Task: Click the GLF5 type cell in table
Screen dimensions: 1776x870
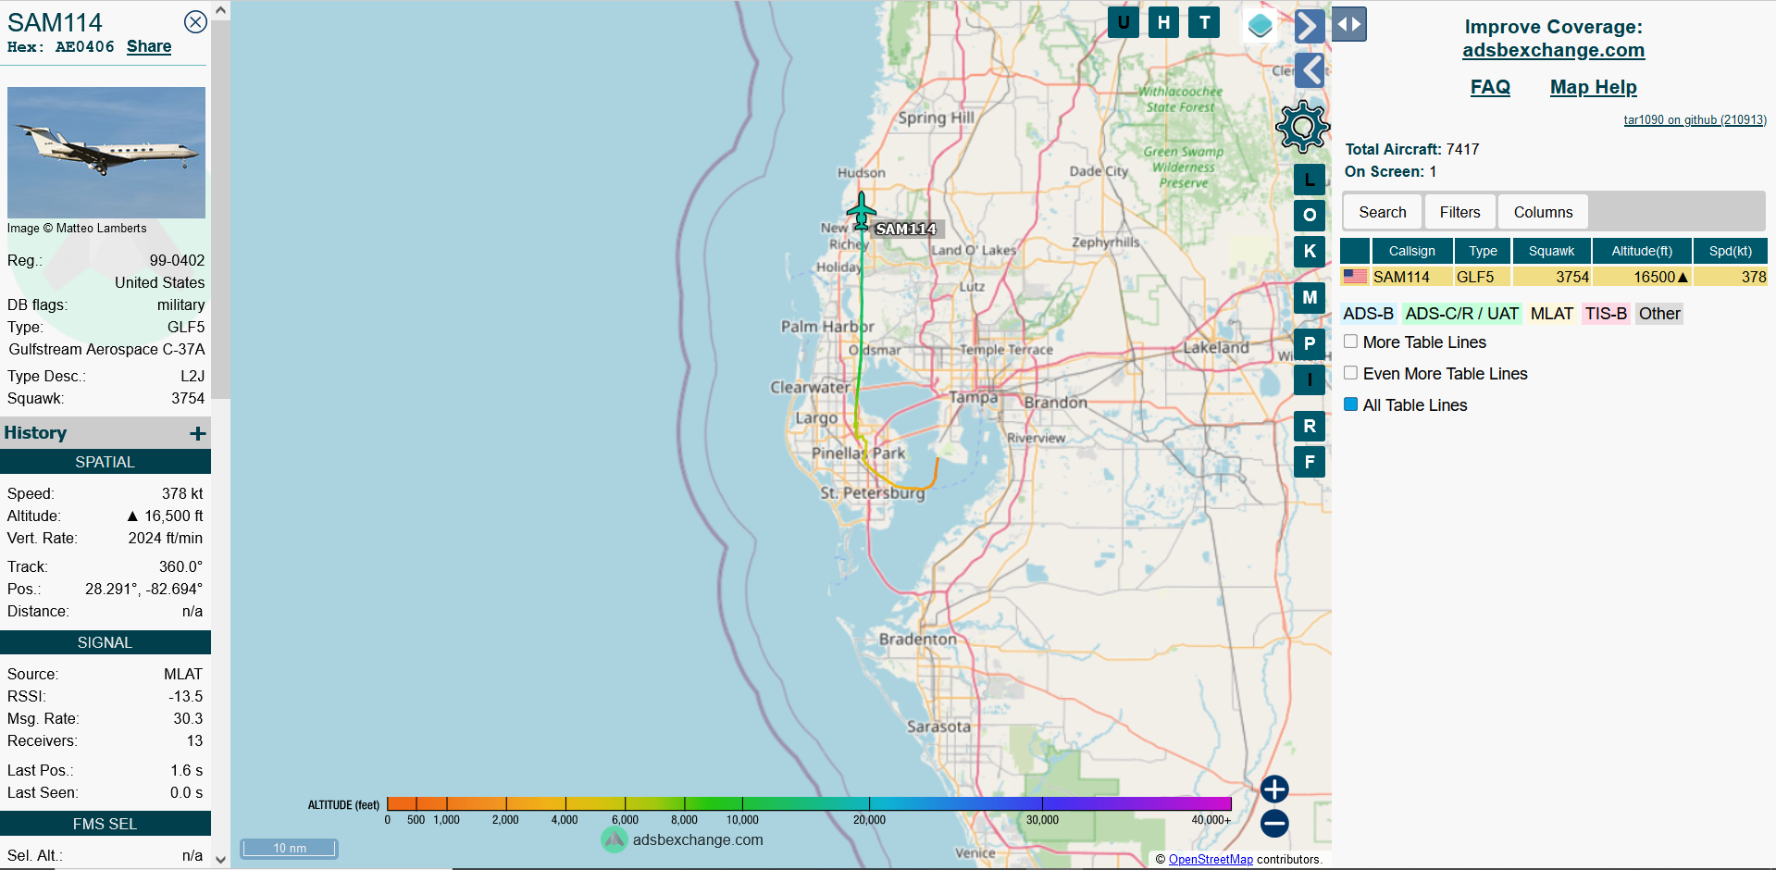Action: pos(1483,277)
